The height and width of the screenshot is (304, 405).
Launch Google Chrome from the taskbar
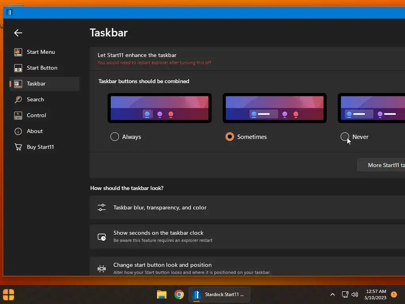[x=179, y=294]
